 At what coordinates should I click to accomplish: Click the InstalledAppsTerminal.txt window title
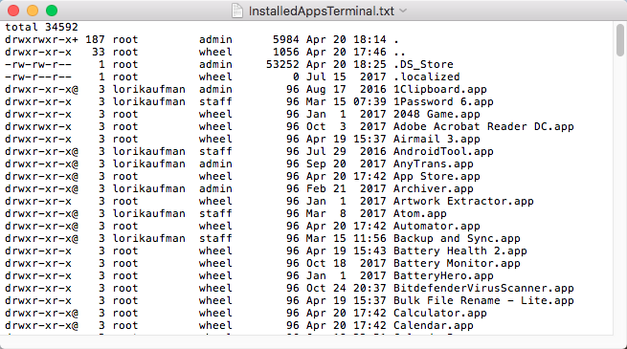click(322, 11)
